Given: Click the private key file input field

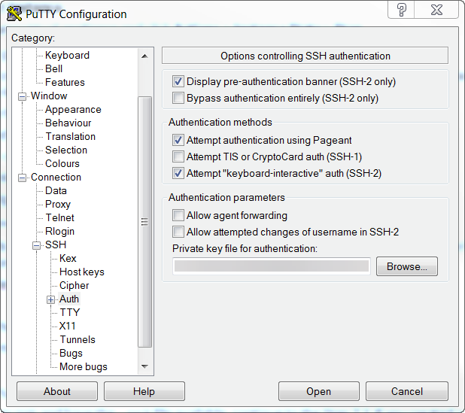Looking at the screenshot, I should coord(272,266).
